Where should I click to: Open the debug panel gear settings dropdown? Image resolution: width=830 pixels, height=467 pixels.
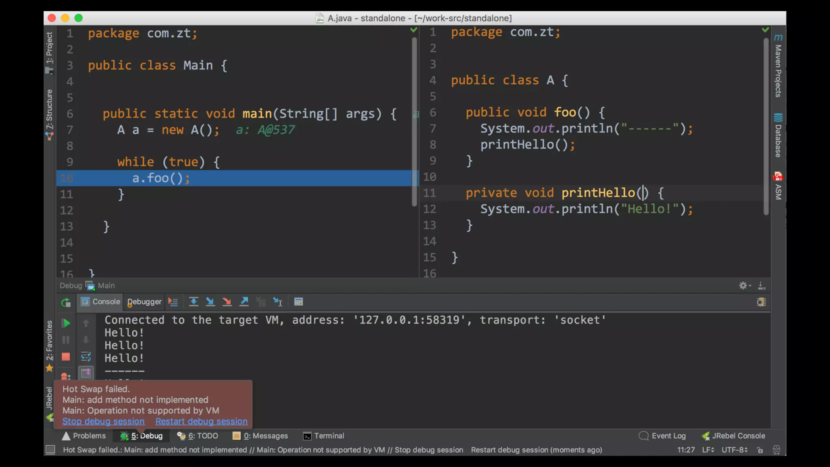click(744, 286)
